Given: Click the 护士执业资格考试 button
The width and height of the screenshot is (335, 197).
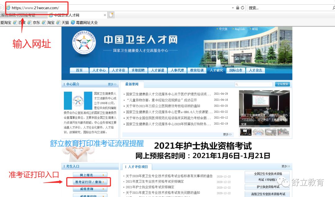Looking at the screenshot, I should pyautogui.click(x=267, y=187).
